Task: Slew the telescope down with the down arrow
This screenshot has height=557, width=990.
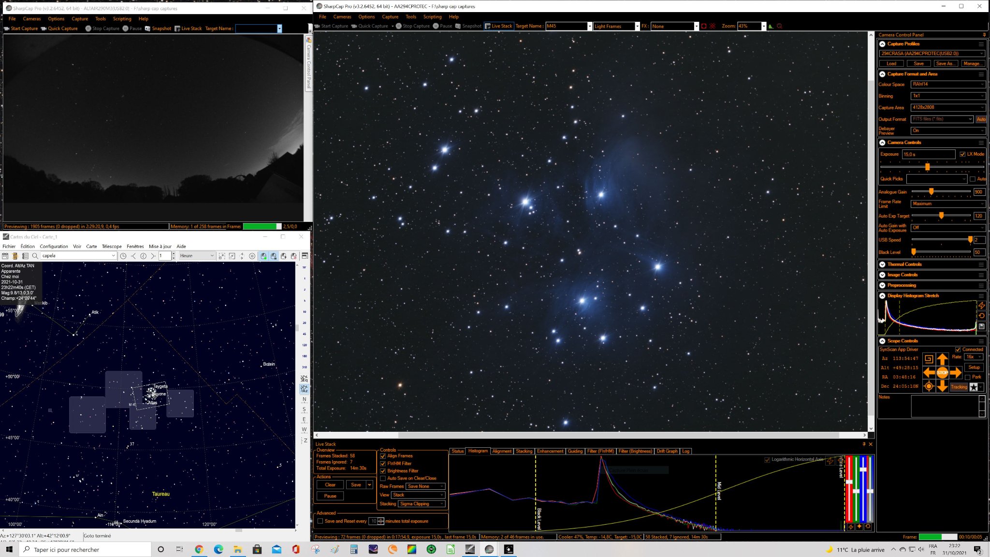Action: click(942, 386)
